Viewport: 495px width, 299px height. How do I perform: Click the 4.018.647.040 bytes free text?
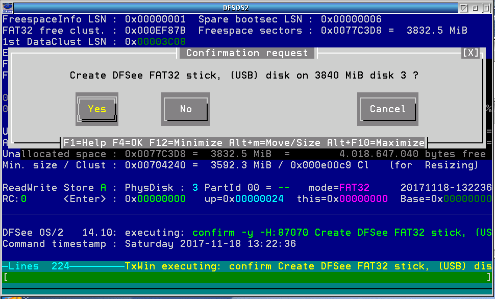(412, 154)
